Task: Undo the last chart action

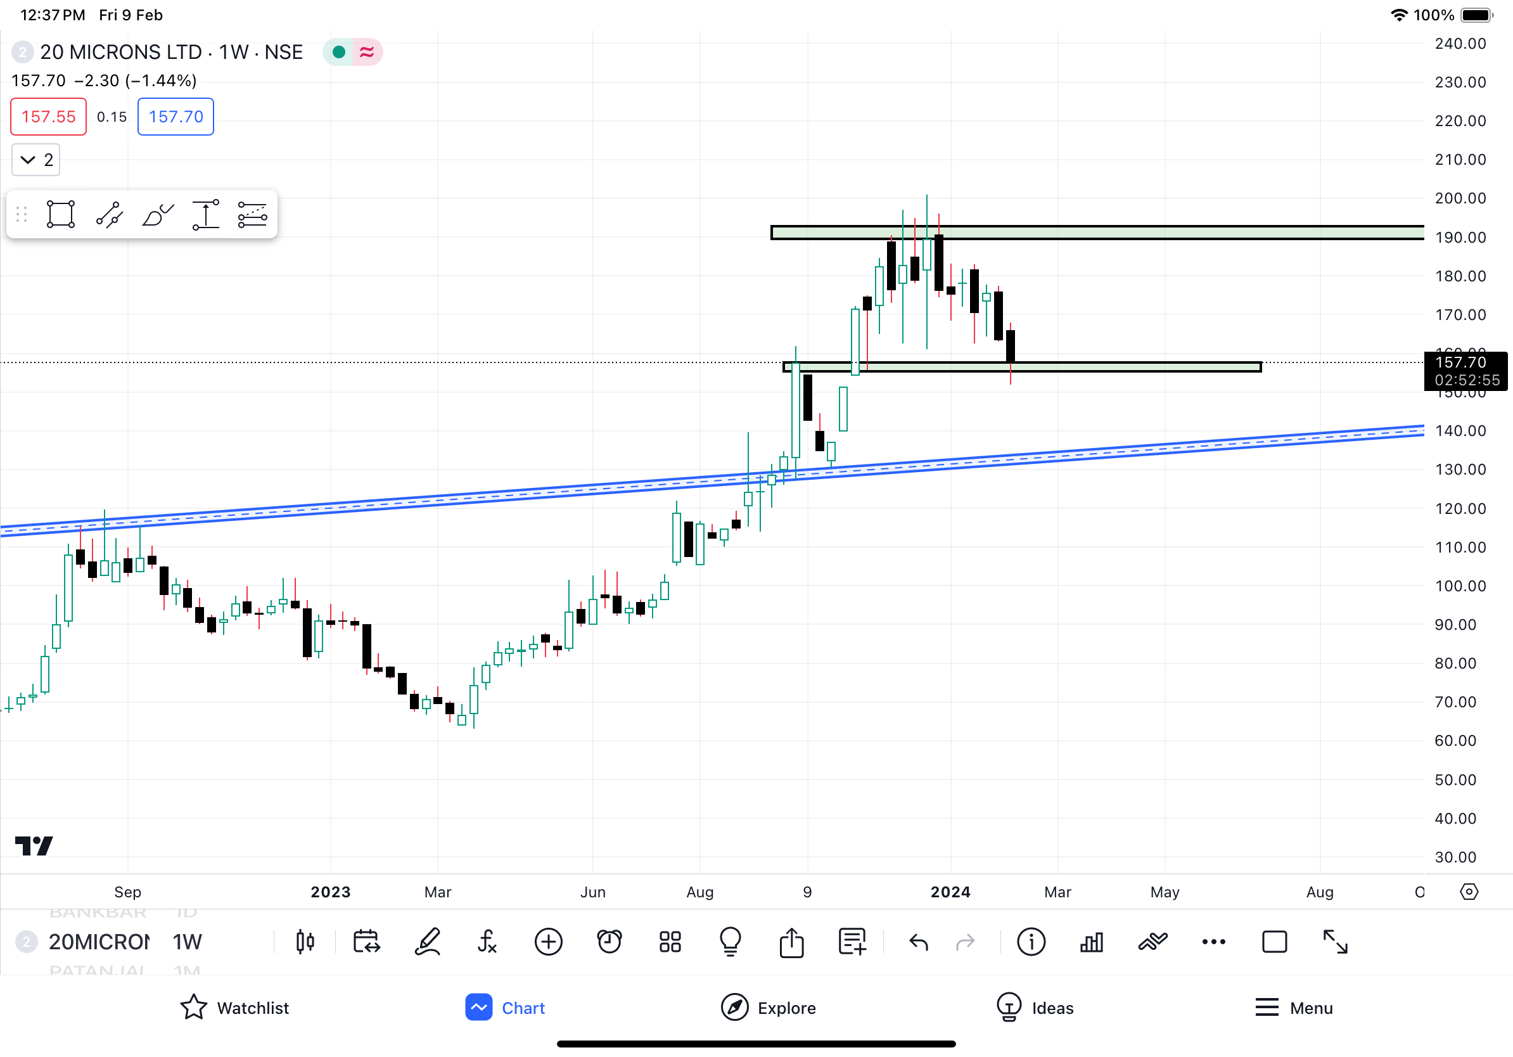Action: (x=919, y=942)
